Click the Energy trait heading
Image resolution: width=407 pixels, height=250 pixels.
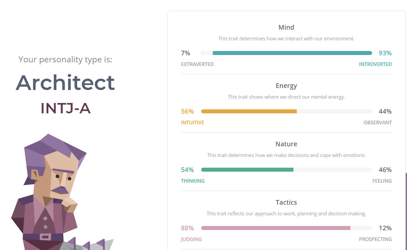click(286, 86)
